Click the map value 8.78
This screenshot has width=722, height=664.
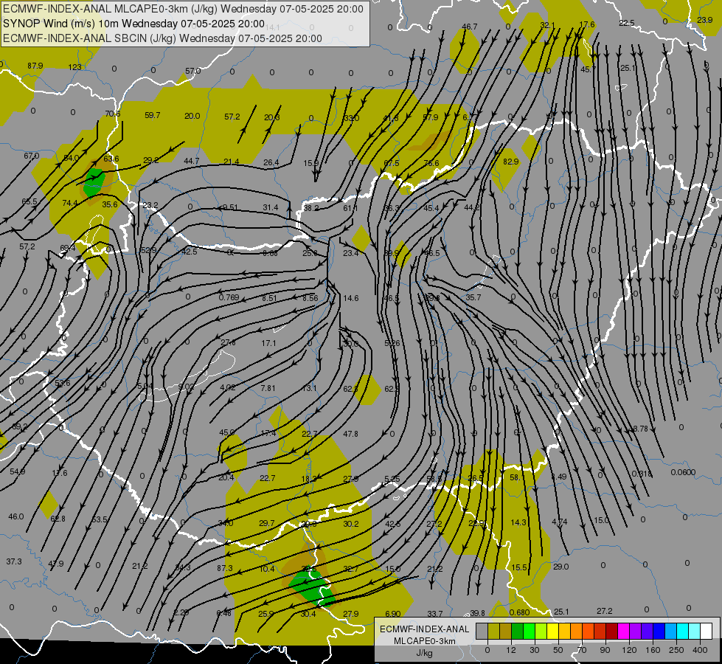[640, 429]
